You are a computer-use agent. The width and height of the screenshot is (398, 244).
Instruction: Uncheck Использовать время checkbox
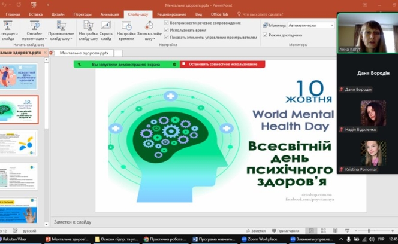[167, 30]
